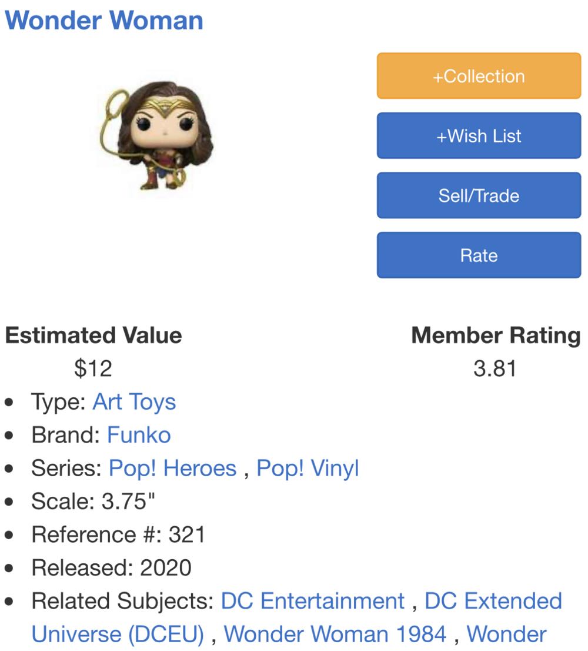Rate this Wonder Woman collectible
This screenshot has width=588, height=651.
point(478,254)
